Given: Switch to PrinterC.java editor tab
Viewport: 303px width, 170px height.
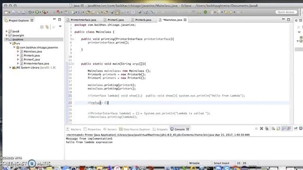Looking at the screenshot, I should (x=116, y=20).
